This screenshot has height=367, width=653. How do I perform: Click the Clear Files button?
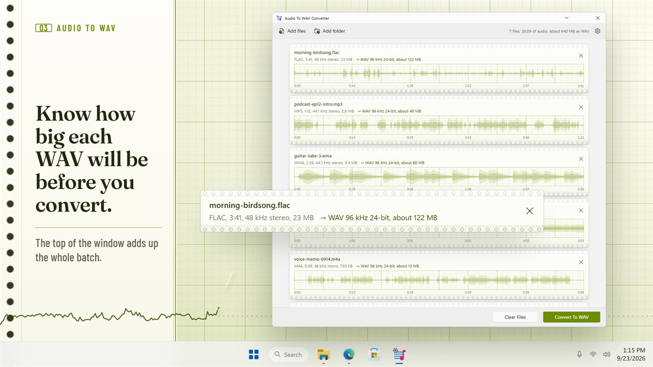(515, 317)
